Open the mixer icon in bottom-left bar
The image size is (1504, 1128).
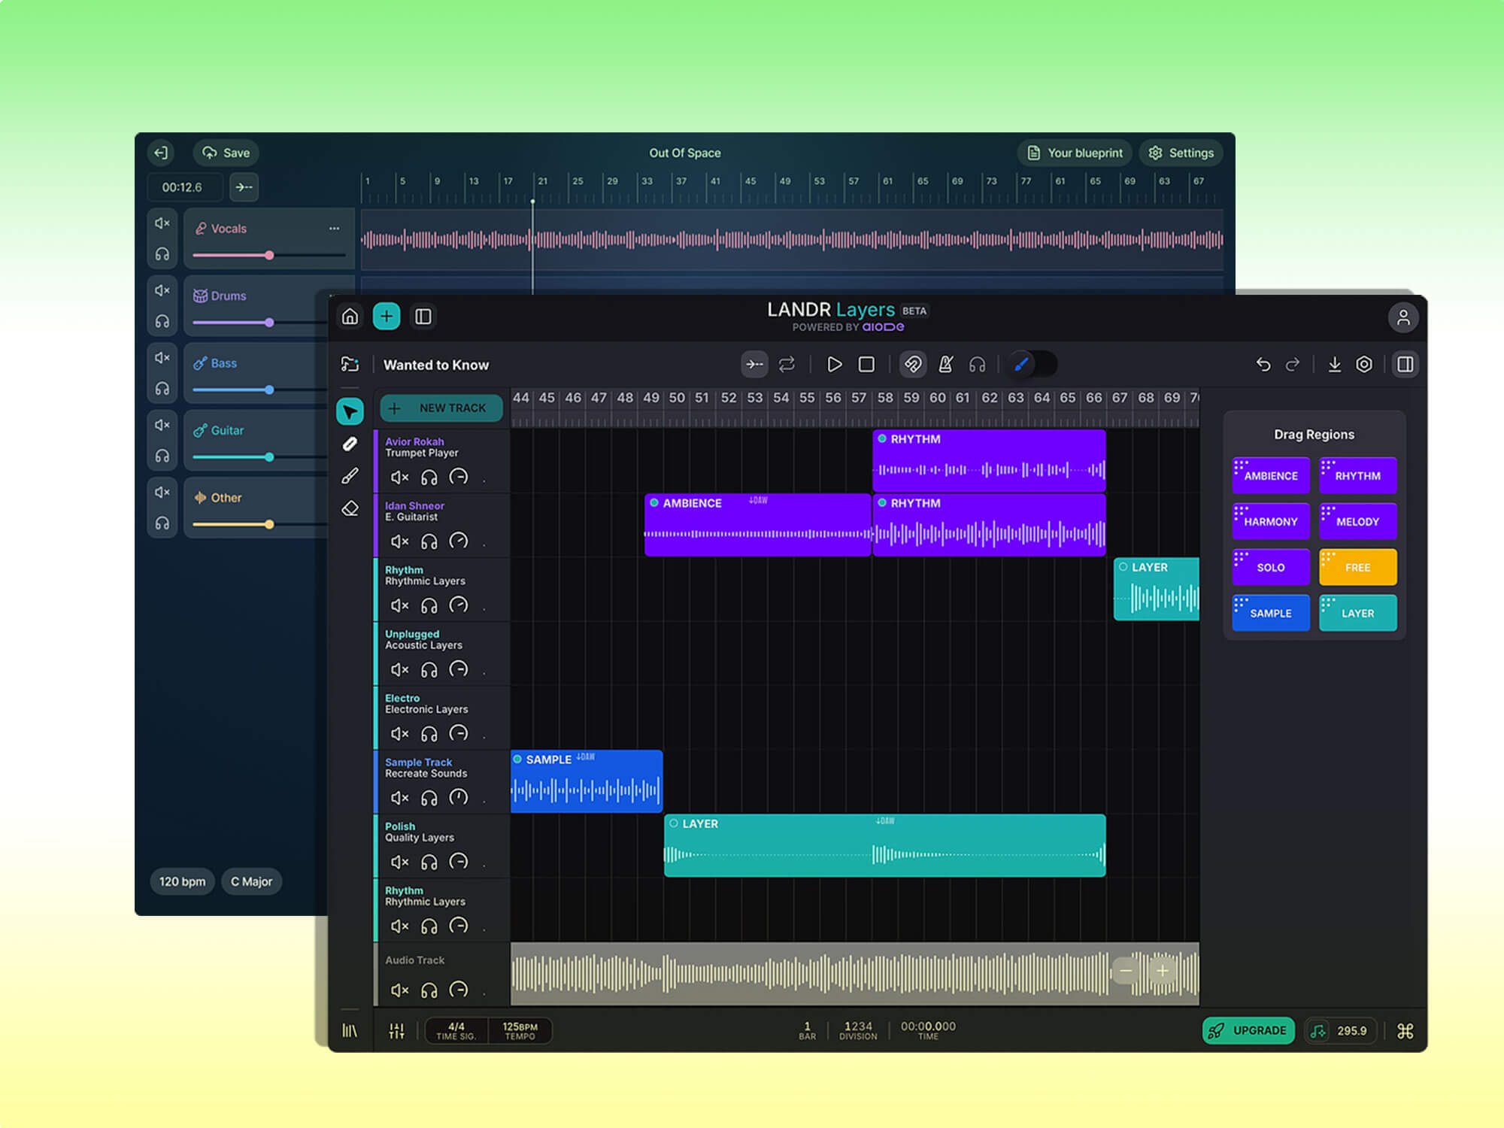[x=396, y=1030]
